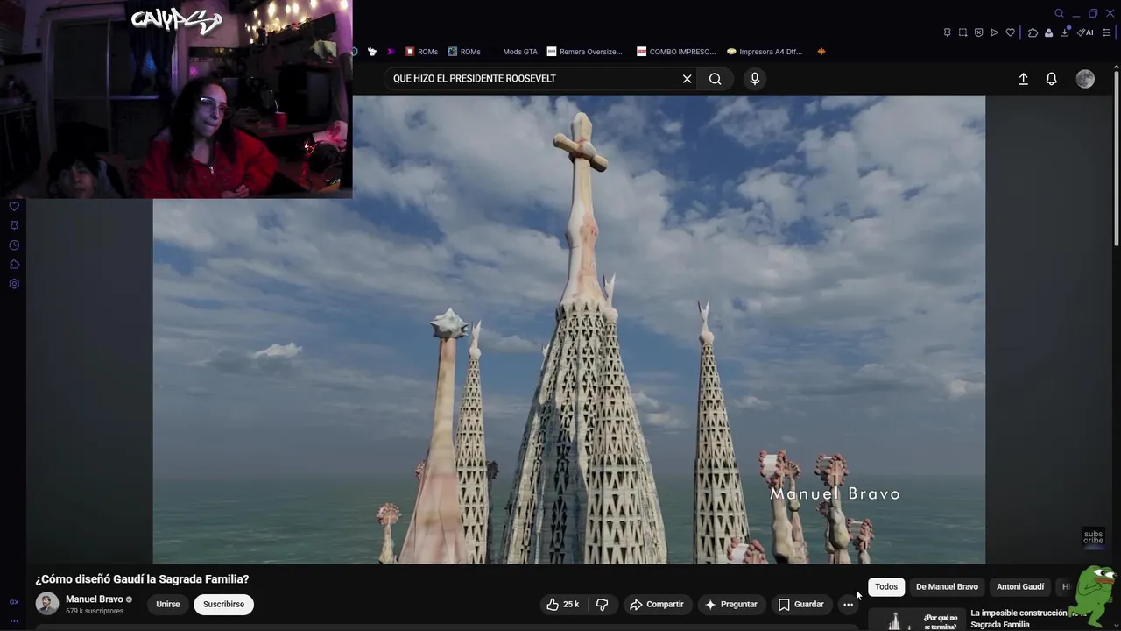Screen dimensions: 1121x631
Task: Click the subscribe watermark on video
Action: point(1093,537)
